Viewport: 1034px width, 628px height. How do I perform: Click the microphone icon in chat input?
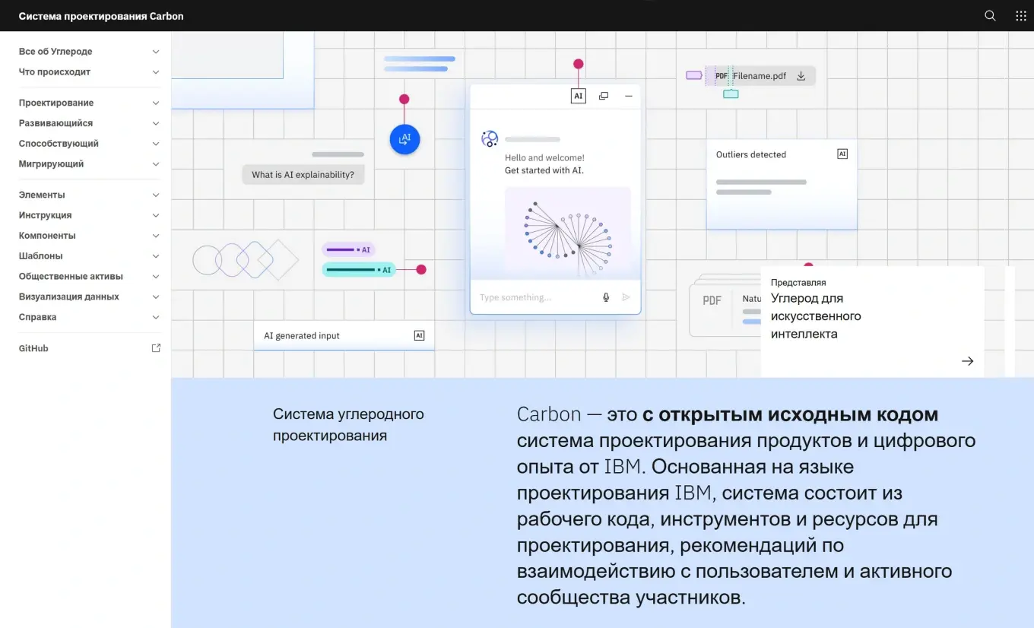point(606,297)
